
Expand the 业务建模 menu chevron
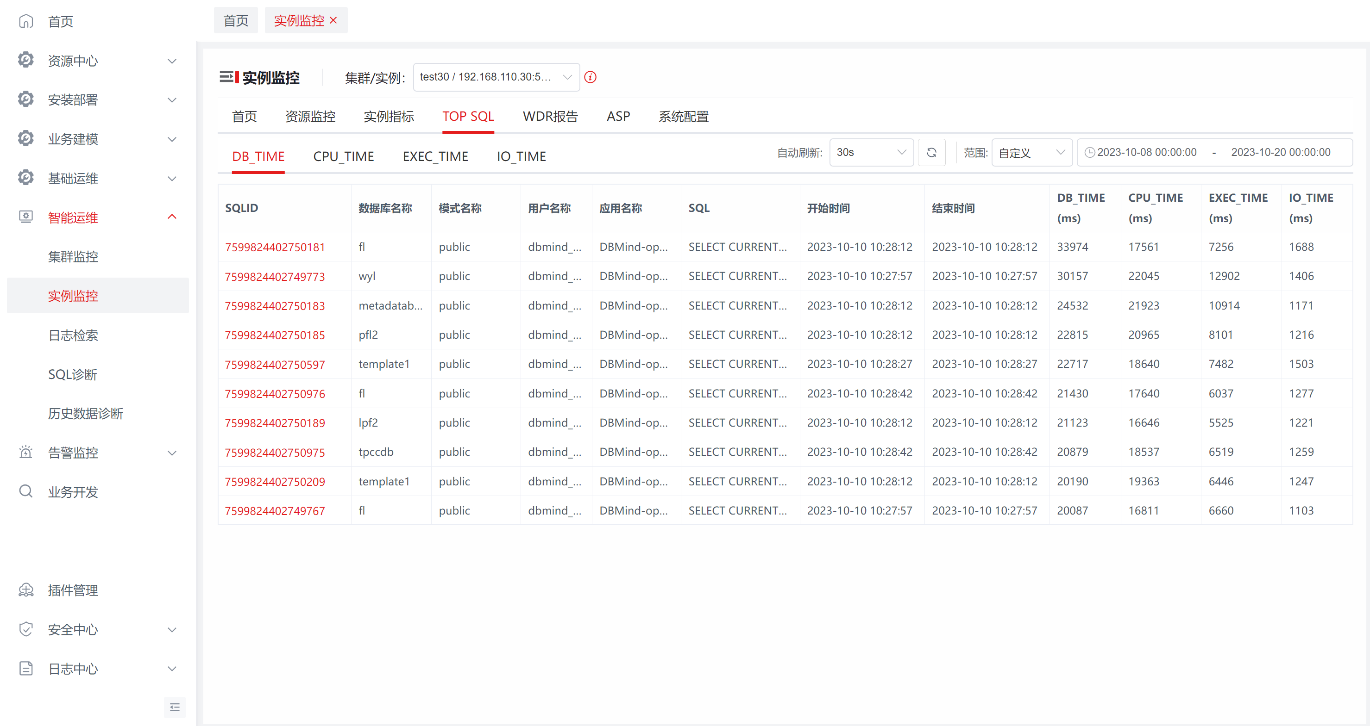(172, 139)
